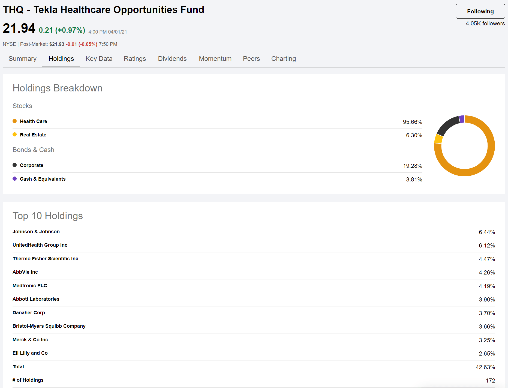The width and height of the screenshot is (508, 388).
Task: Click the 0.21 (+0.97%) price change
Action: [x=62, y=30]
